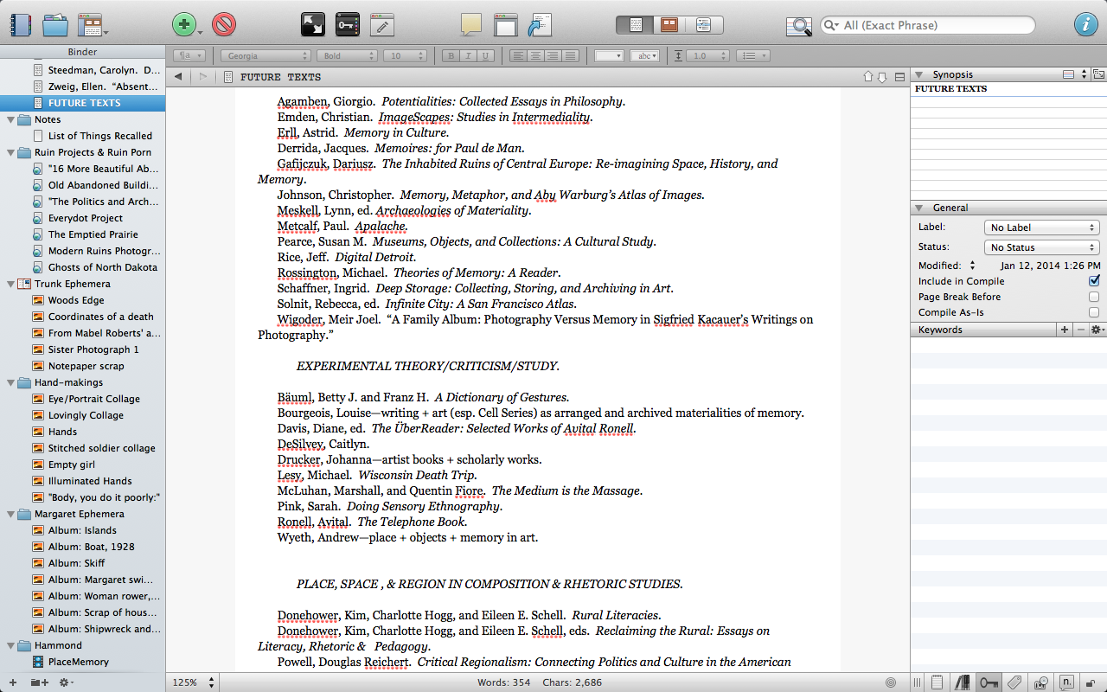The height and width of the screenshot is (692, 1107).
Task: Click the project targets bullseye icon
Action: click(x=891, y=682)
